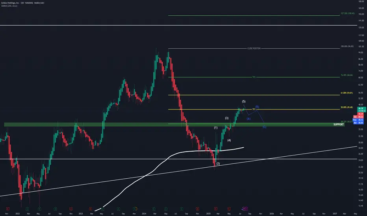Click the 100.00% (98.85) Fibonacci label
Screen dimensions: 367x216
[x=347, y=46]
